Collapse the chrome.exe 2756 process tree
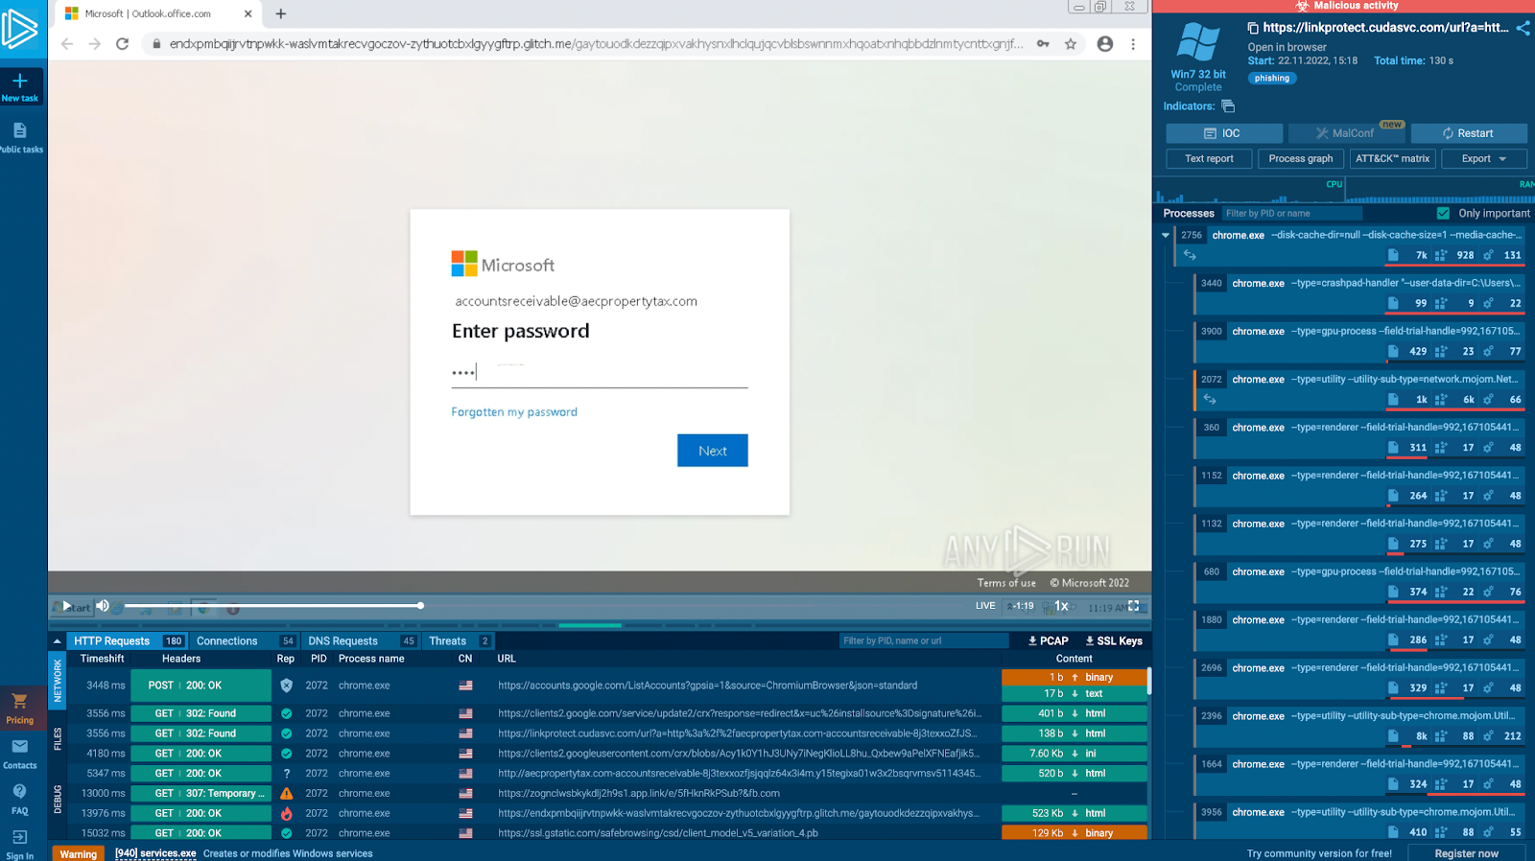1535x861 pixels. (1166, 235)
